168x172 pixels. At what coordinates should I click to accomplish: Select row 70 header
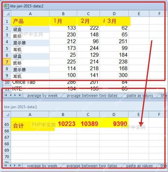pyautogui.click(x=7, y=157)
